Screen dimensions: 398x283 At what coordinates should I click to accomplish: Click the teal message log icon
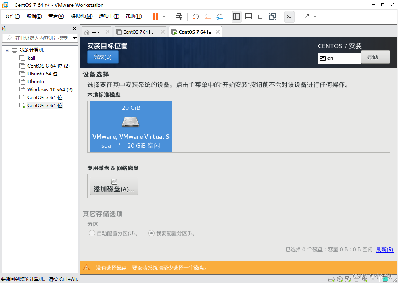coord(386,279)
